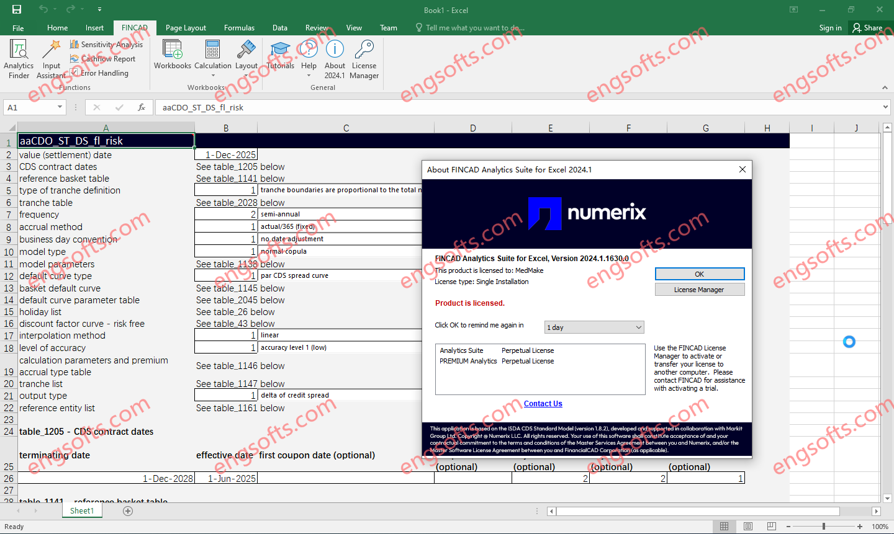Screen dimensions: 894x534
Task: Open the Review tab
Action: [317, 27]
